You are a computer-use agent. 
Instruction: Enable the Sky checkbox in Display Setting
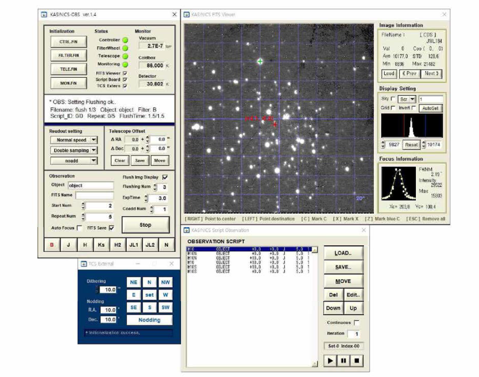pyautogui.click(x=393, y=99)
